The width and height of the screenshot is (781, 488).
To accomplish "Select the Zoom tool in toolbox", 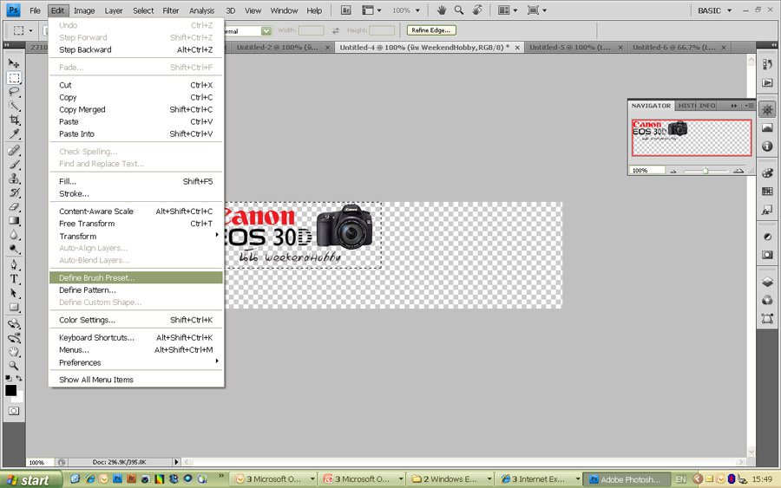I will [x=14, y=365].
